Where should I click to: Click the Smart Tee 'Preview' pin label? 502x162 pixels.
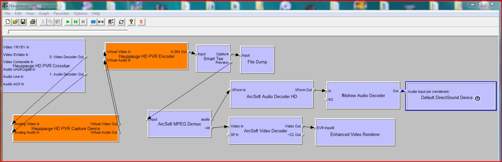[222, 62]
